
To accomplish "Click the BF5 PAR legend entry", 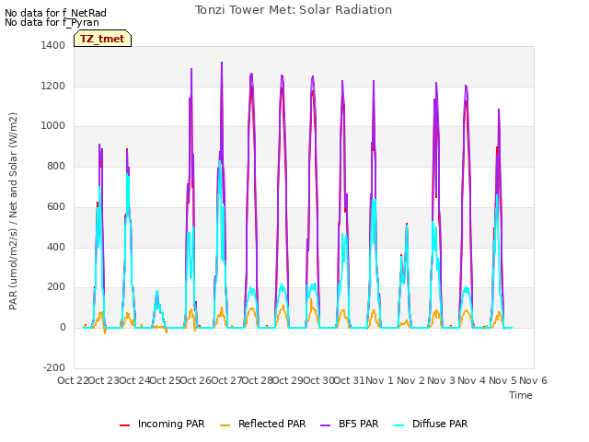I will 350,424.
